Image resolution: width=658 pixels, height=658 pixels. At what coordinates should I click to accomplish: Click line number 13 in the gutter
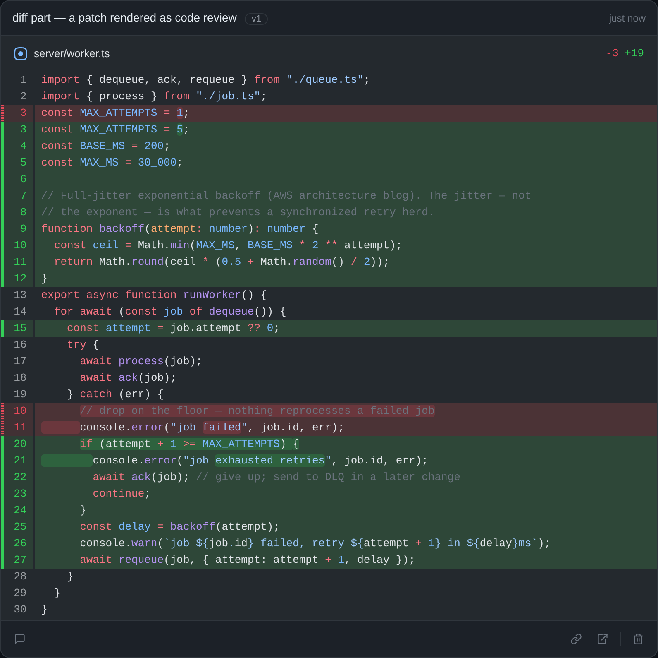pos(20,295)
